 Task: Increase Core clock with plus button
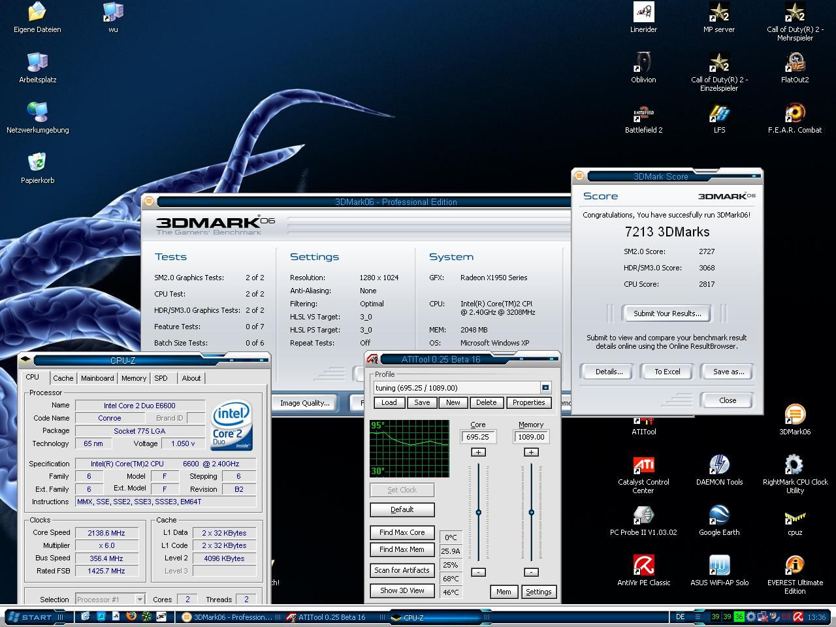478,452
